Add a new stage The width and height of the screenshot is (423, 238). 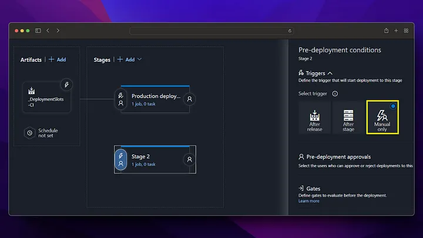pyautogui.click(x=126, y=59)
